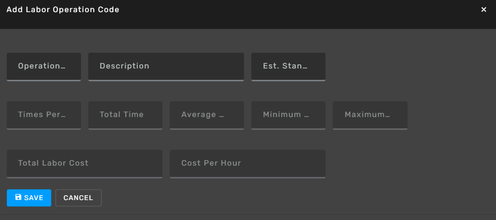Click into the Est. Stan… field
The image size is (496, 220).
tap(288, 67)
